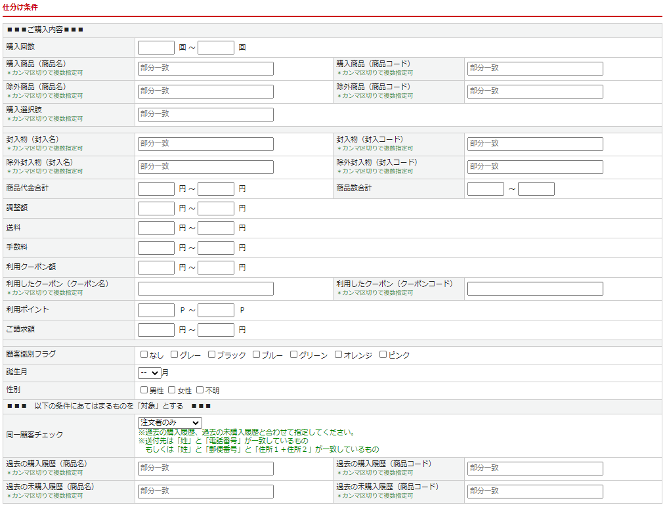667x507 pixels.
Task: Toggle the グリーン flag checkbox
Action: (x=294, y=355)
